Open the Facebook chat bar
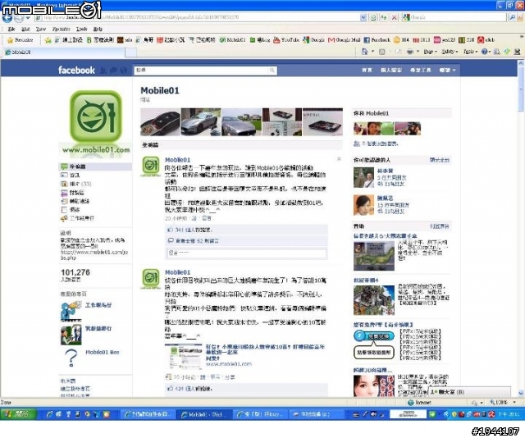The height and width of the screenshot is (438, 525). (x=469, y=391)
